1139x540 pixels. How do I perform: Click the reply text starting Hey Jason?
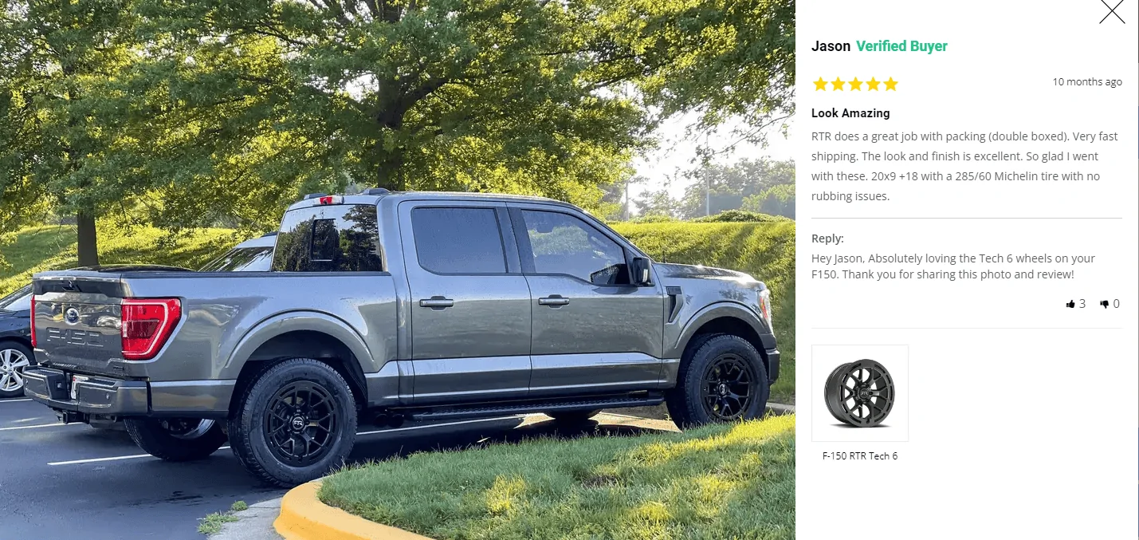tap(952, 266)
